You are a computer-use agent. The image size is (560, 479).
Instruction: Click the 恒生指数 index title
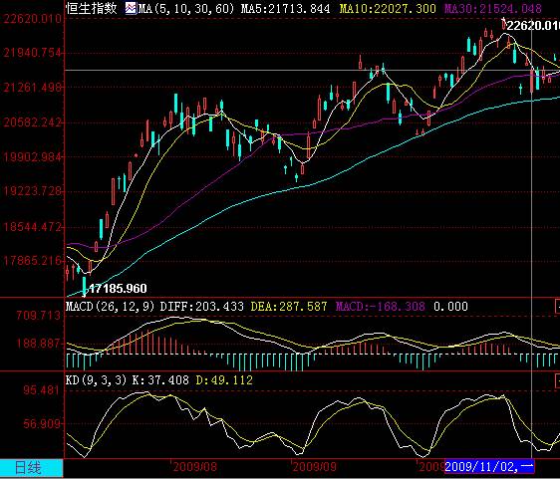coord(92,8)
